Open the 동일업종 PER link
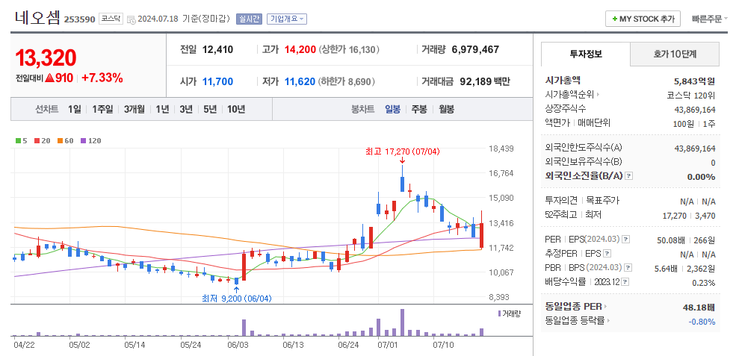The image size is (736, 356). (575, 307)
